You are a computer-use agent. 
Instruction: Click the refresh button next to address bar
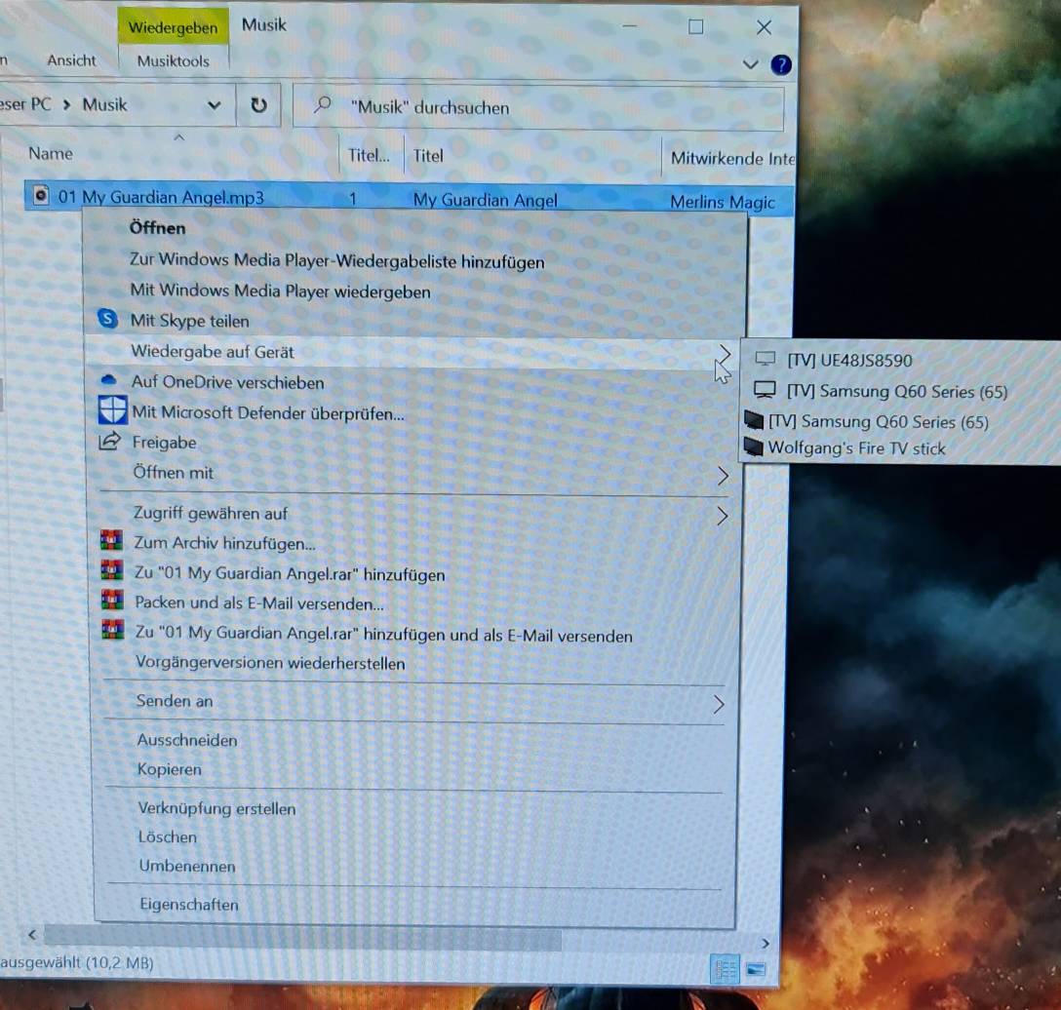click(x=258, y=106)
